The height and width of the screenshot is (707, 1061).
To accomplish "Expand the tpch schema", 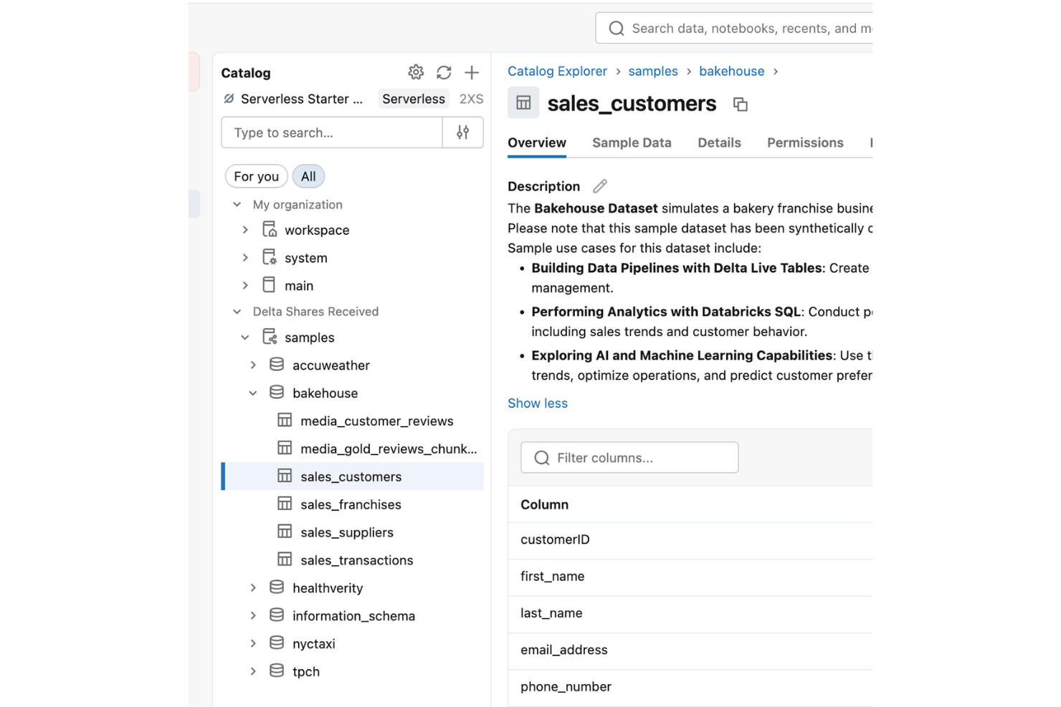I will click(253, 671).
